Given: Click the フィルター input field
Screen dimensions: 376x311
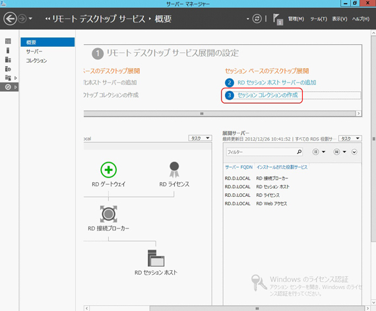Looking at the screenshot, I should (261, 152).
